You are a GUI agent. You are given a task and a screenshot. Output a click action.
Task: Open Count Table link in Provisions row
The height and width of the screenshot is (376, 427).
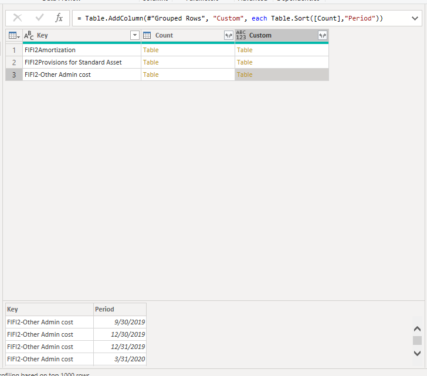[151, 62]
